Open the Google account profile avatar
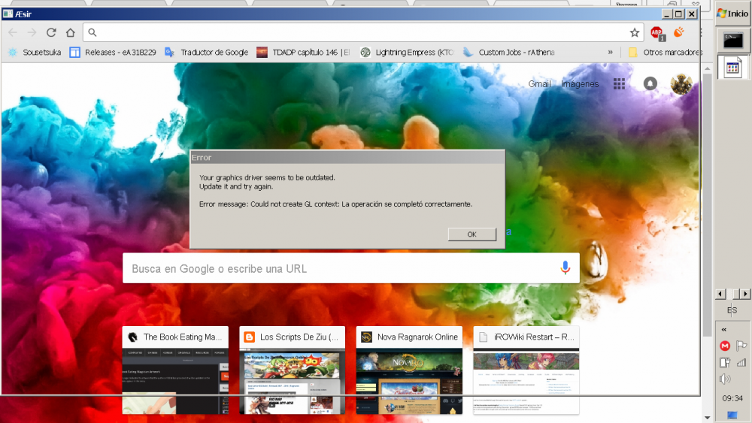 click(681, 84)
